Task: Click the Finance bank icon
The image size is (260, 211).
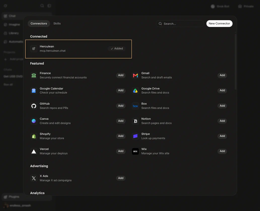Action: pyautogui.click(x=34, y=75)
